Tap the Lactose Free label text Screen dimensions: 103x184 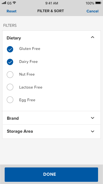pyautogui.click(x=31, y=87)
